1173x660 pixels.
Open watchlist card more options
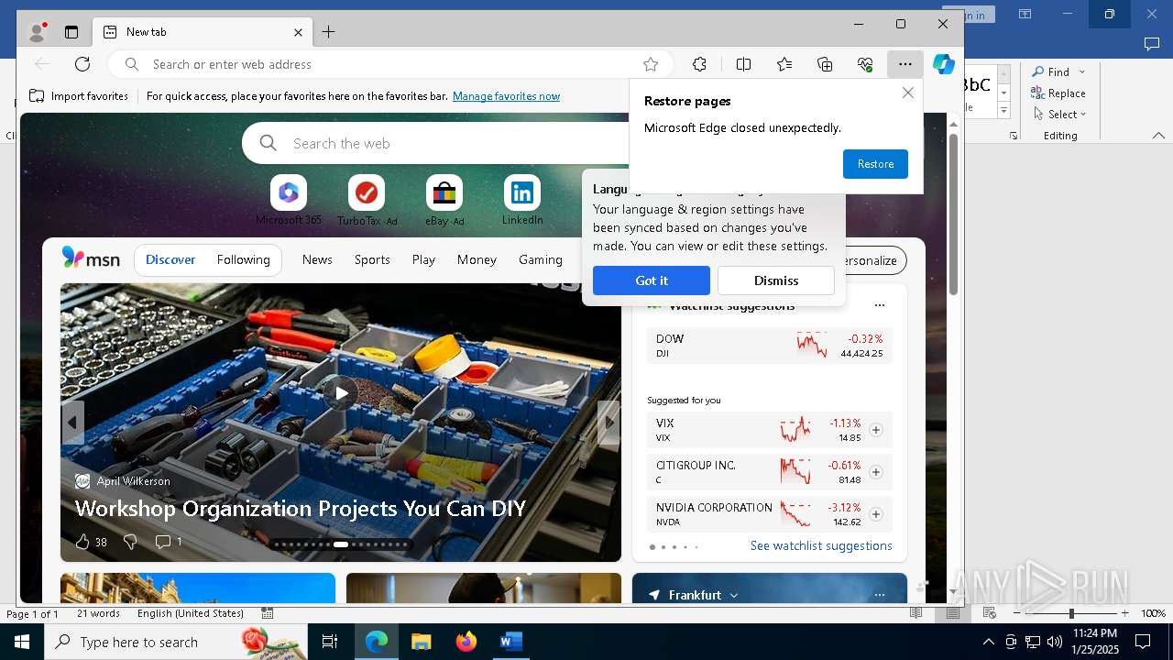(880, 305)
